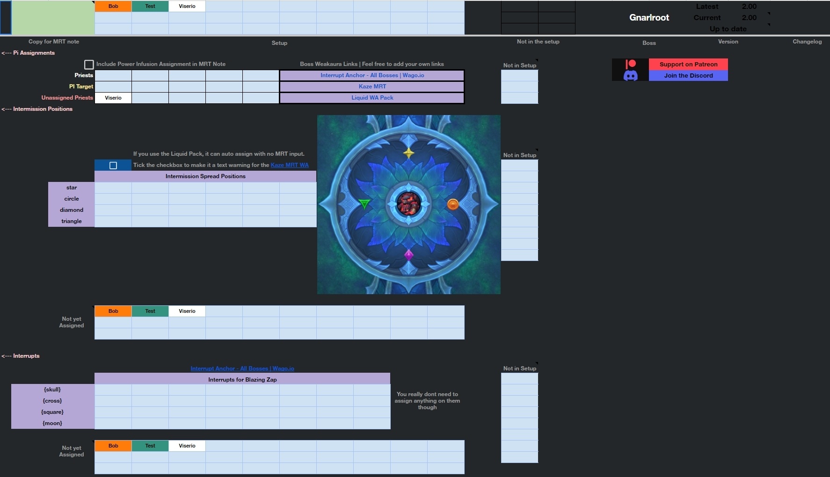Click the Patreon logo icon

coord(630,64)
